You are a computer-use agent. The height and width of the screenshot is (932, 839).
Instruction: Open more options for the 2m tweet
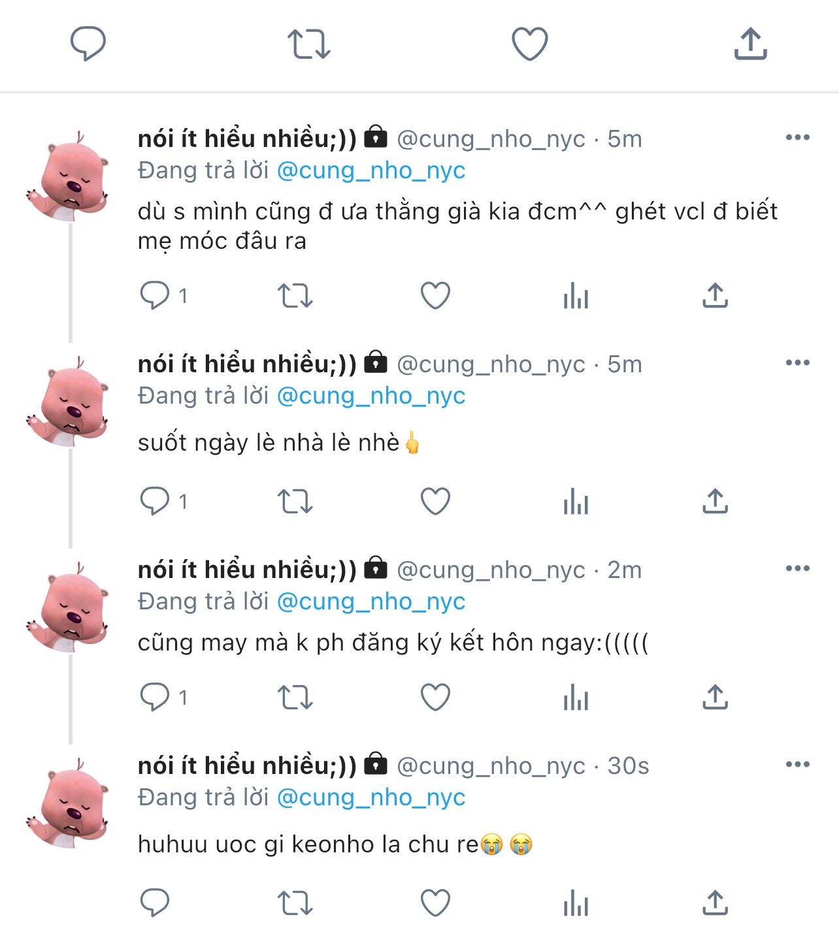(x=797, y=569)
